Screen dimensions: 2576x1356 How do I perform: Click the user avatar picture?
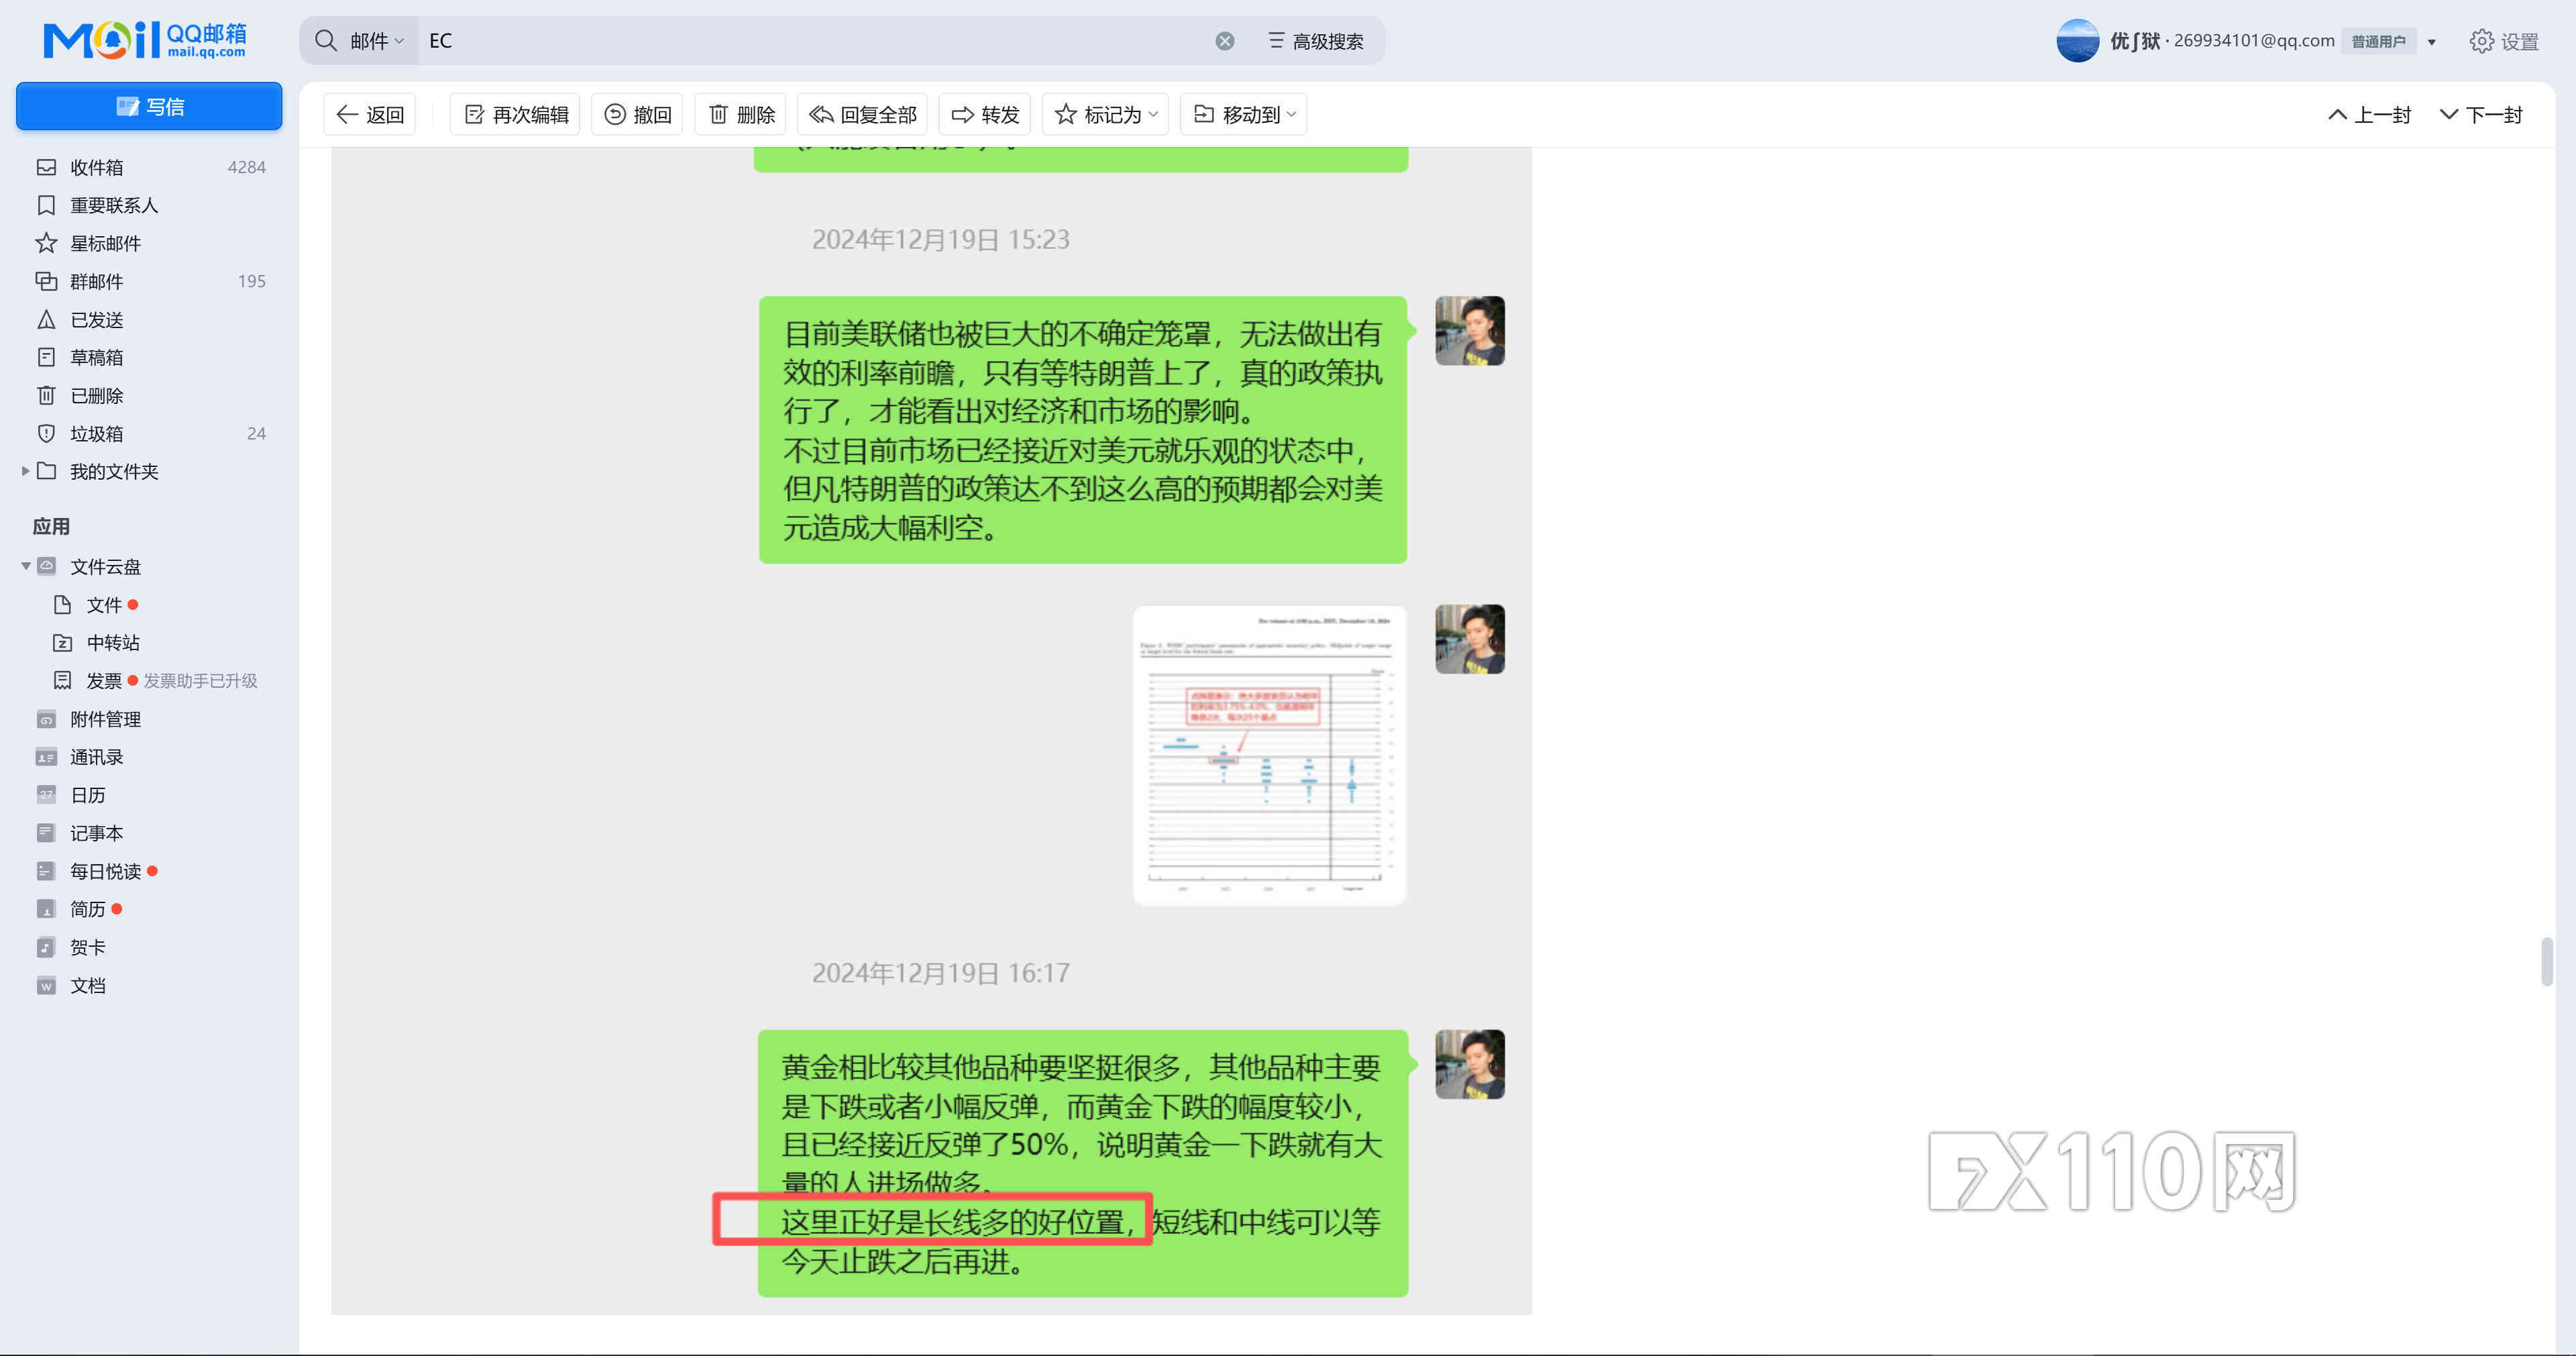pos(2077,41)
